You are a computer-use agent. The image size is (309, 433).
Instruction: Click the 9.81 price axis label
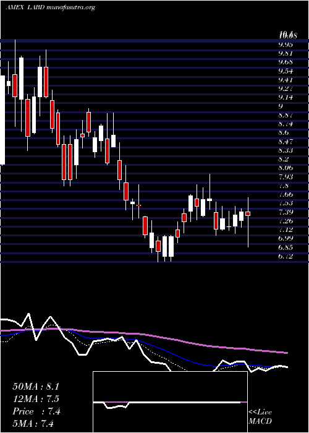(286, 53)
